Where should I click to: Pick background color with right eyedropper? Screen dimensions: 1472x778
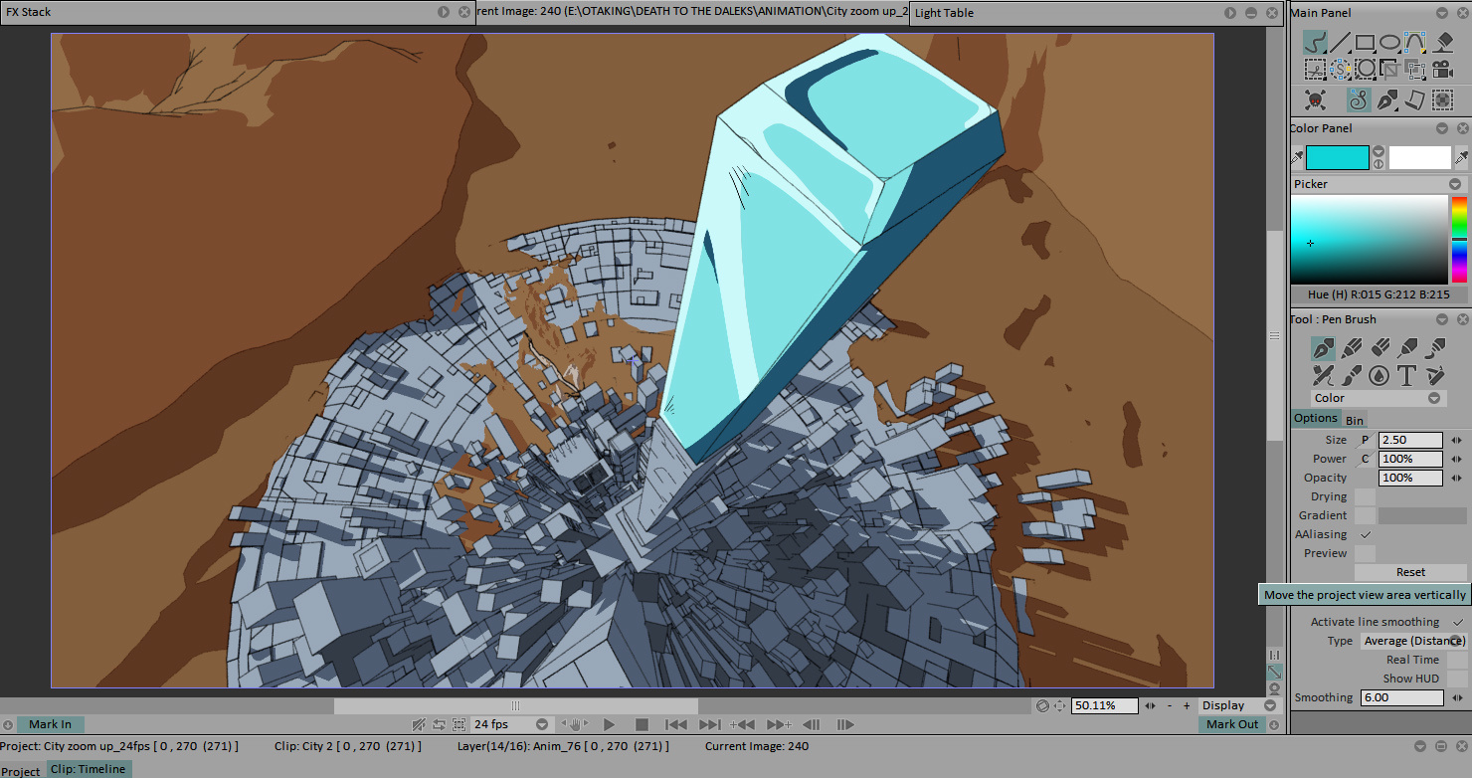pos(1461,157)
